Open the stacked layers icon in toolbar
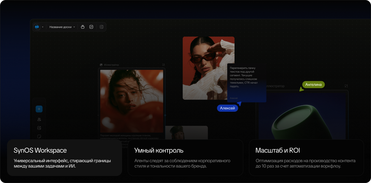The height and width of the screenshot is (183, 371). 83,27
